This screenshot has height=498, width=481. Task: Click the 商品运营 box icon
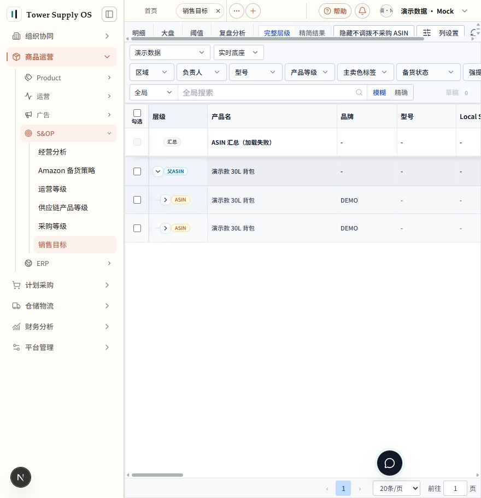click(x=16, y=57)
